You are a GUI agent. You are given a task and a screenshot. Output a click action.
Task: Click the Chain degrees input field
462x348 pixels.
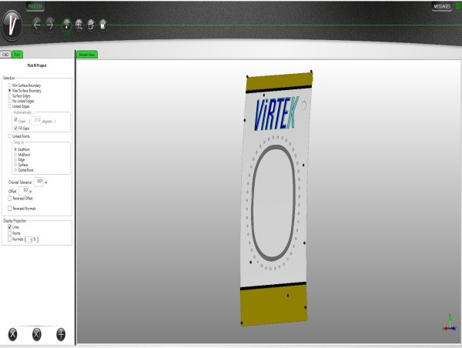click(x=35, y=121)
